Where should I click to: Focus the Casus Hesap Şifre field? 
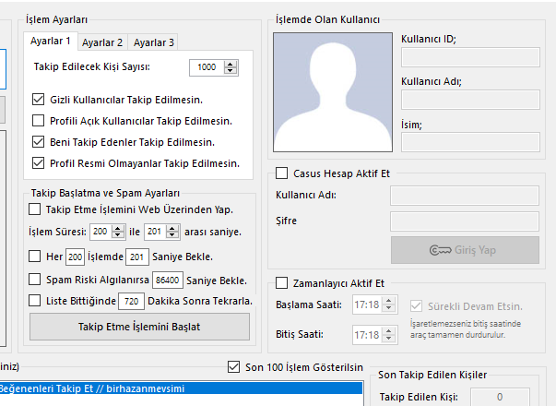click(465, 221)
